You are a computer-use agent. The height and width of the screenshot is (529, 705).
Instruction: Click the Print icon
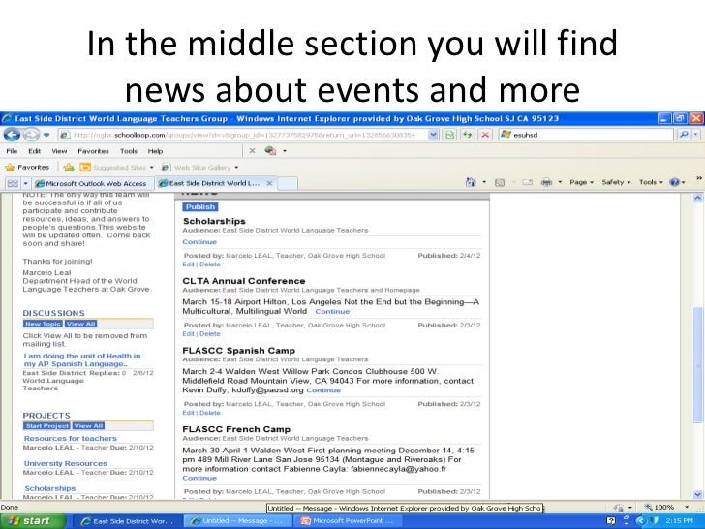(546, 182)
